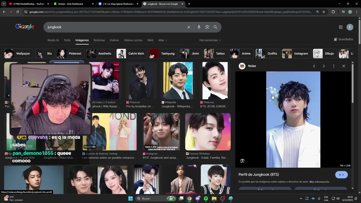Bookmark this page with the star
This screenshot has height=203, width=361.
click(324, 12)
